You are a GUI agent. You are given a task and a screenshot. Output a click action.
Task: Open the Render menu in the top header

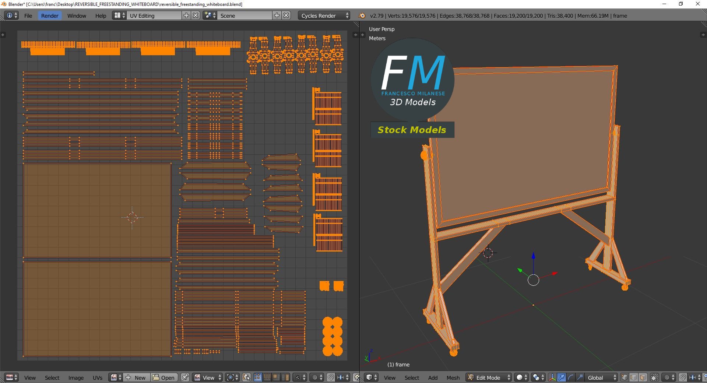49,15
